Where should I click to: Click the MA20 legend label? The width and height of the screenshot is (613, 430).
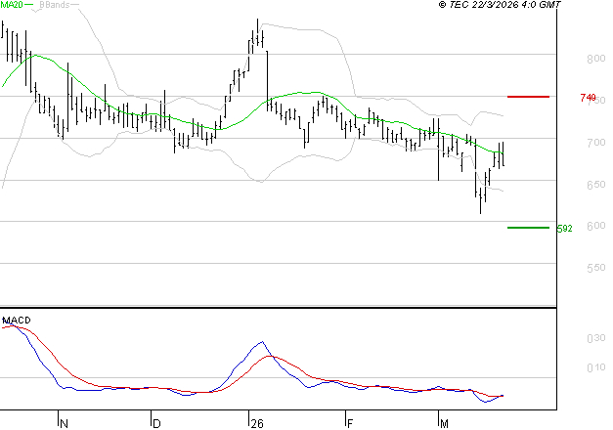click(12, 5)
